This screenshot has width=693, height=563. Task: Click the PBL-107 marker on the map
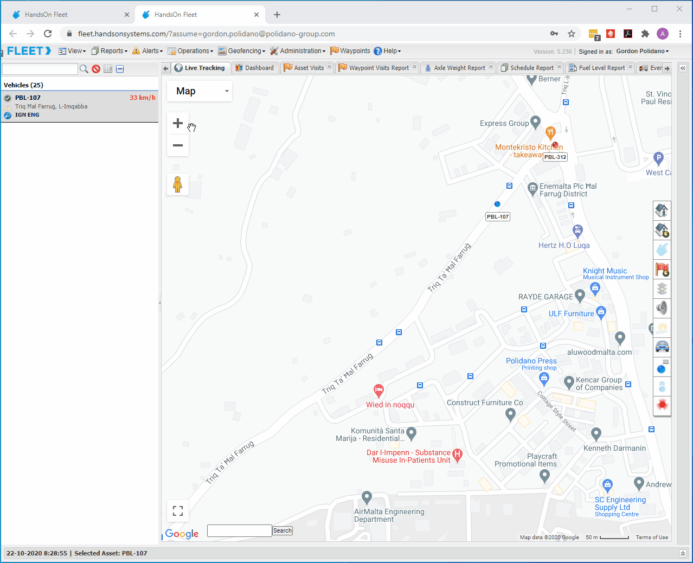497,204
